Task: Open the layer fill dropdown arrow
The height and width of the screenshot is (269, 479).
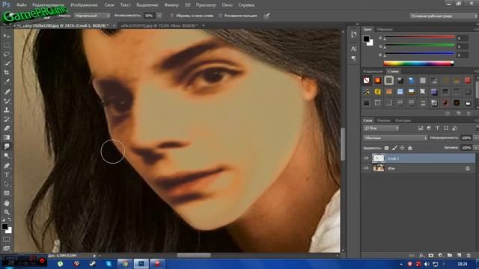Action: 476,148
